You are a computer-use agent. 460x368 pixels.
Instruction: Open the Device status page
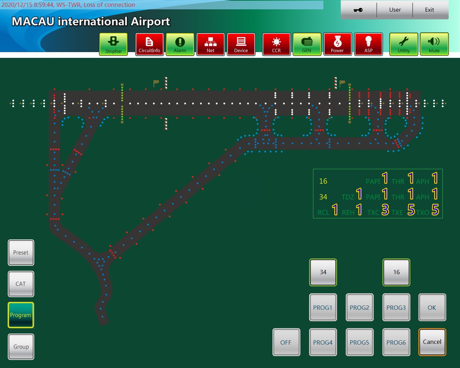click(241, 44)
